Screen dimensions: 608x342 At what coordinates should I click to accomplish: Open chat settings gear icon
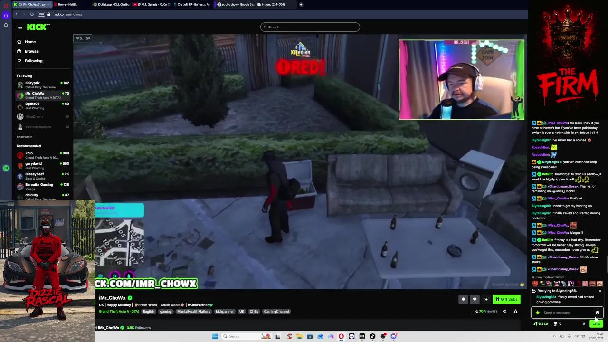[584, 323]
